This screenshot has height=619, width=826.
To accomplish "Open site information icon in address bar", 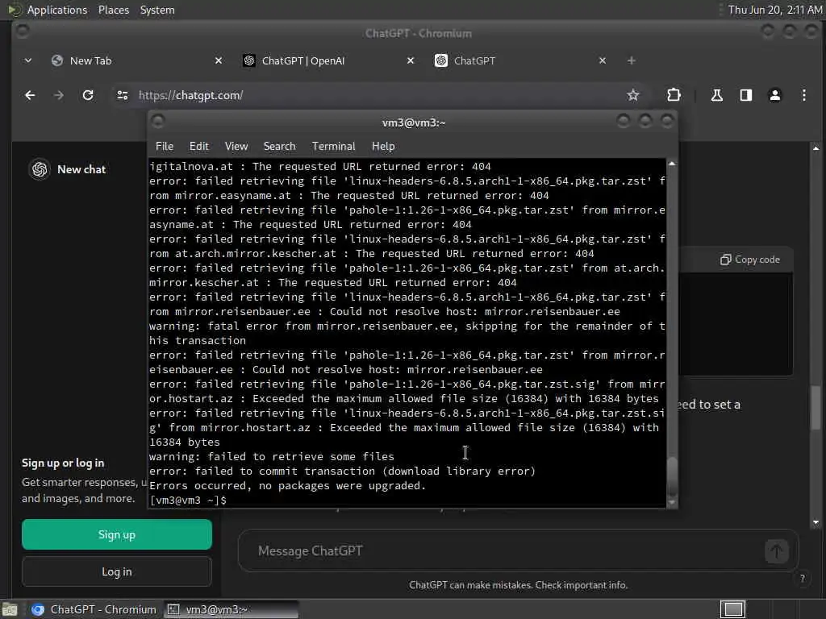I will click(123, 95).
